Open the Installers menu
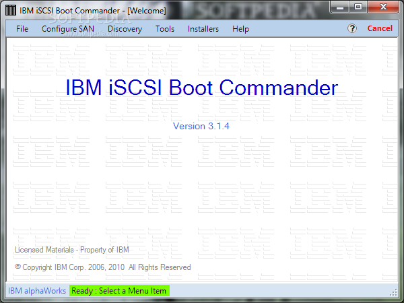Screen dimensions: 404x303 click(x=203, y=29)
